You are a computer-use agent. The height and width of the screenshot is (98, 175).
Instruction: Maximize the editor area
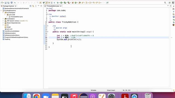pyautogui.click(x=171, y=6)
